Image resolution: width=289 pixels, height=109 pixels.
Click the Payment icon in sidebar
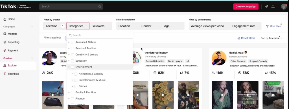[x=5, y=51]
